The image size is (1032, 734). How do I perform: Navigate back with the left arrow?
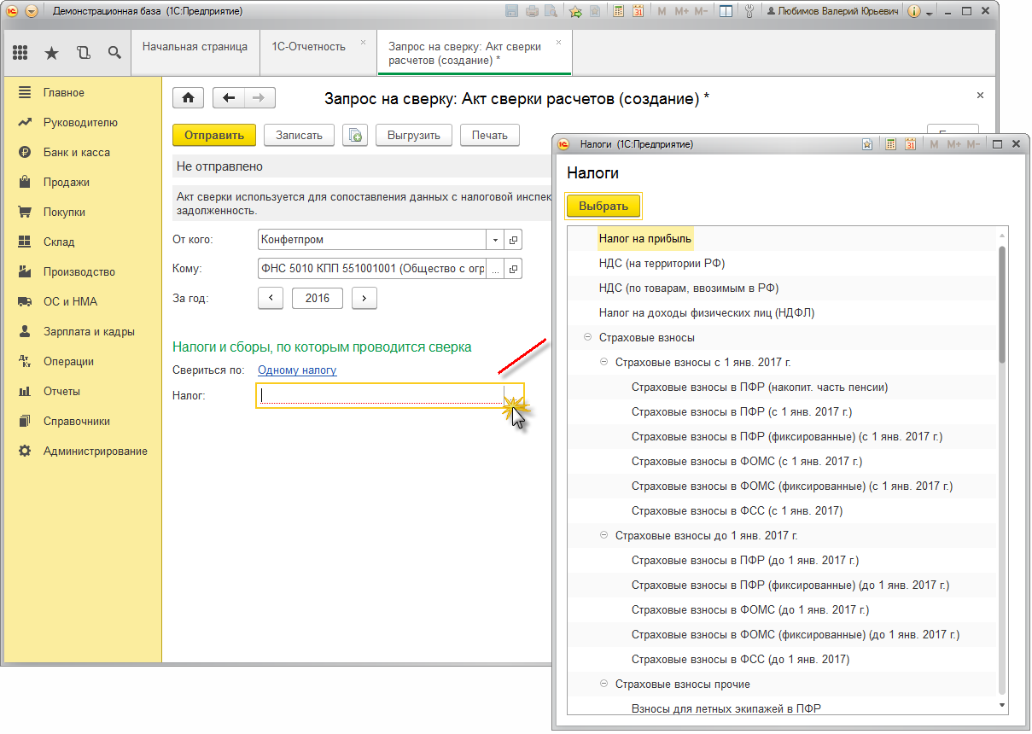(x=228, y=97)
